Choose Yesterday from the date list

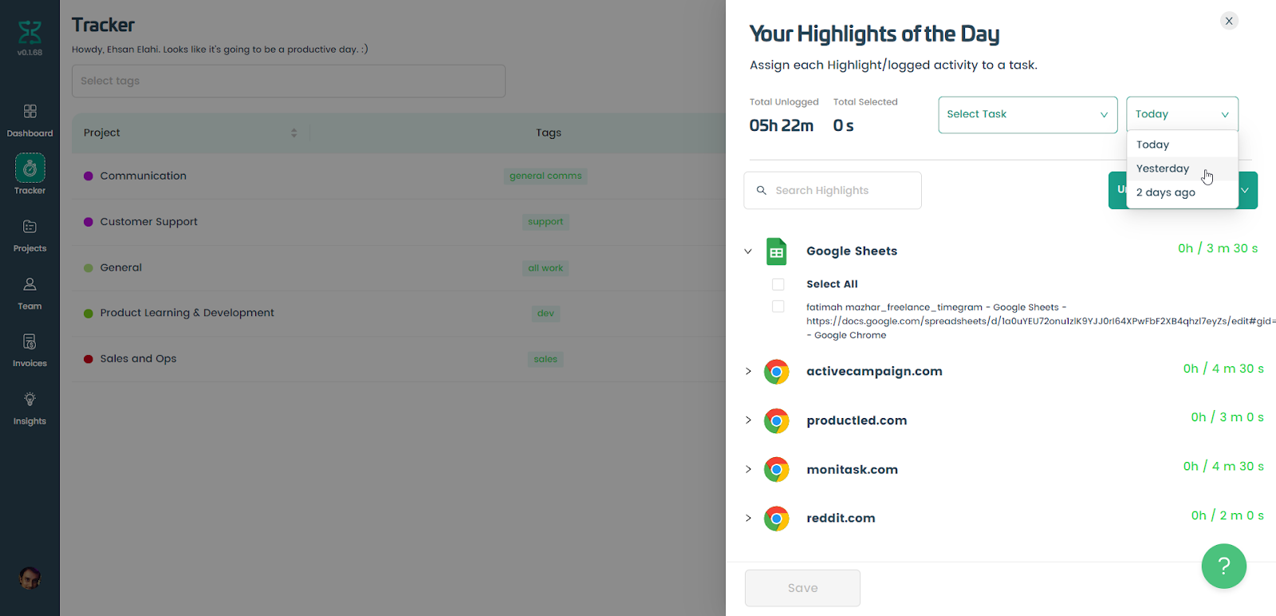point(1182,168)
